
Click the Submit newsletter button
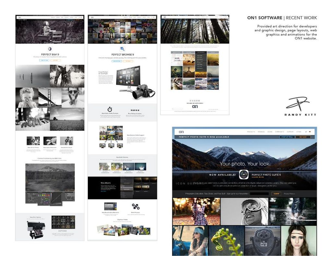point(276,194)
